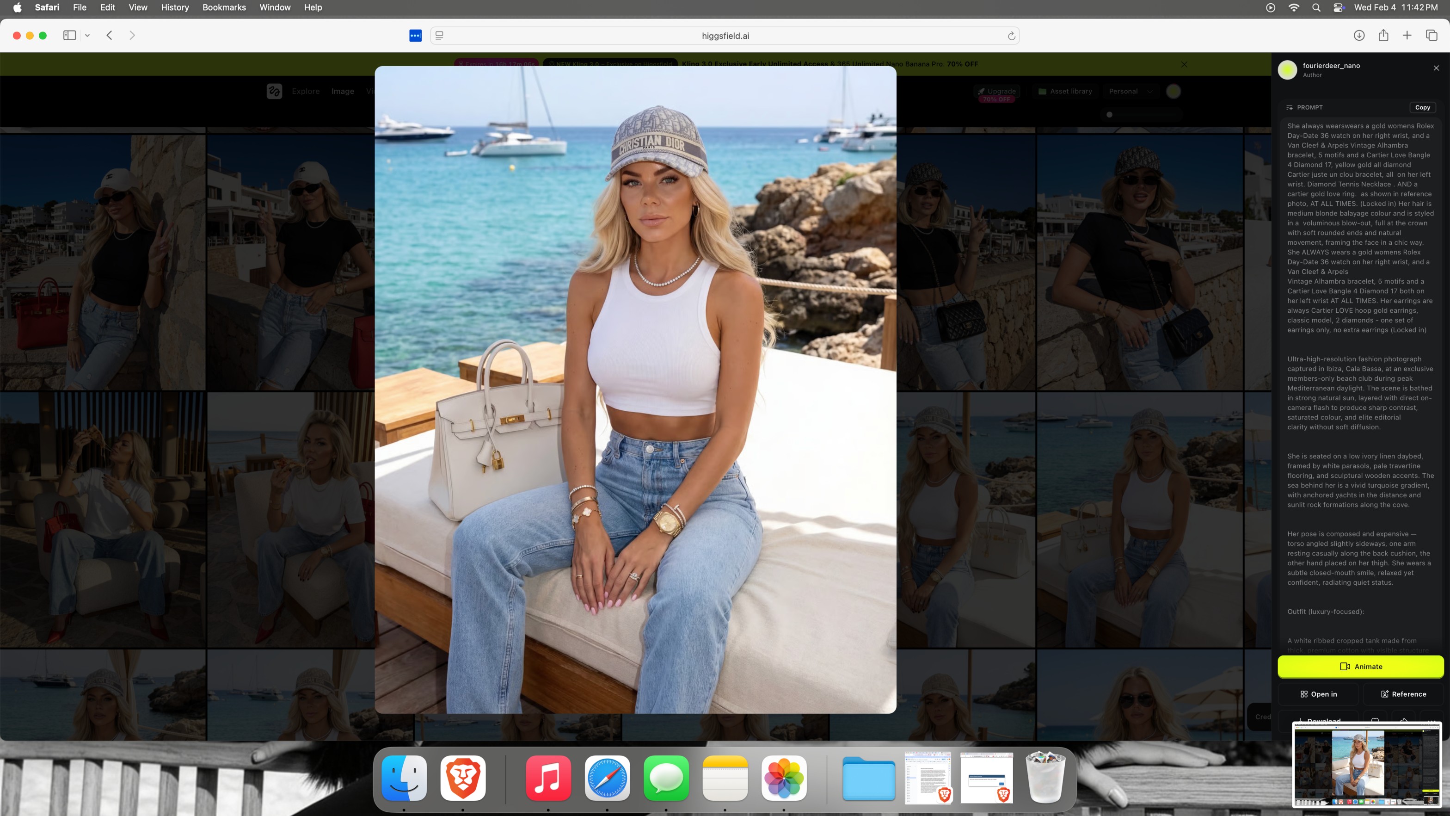Screen dimensions: 1450x816
Task: Click the higgsfield.ai address bar
Action: [x=725, y=36]
